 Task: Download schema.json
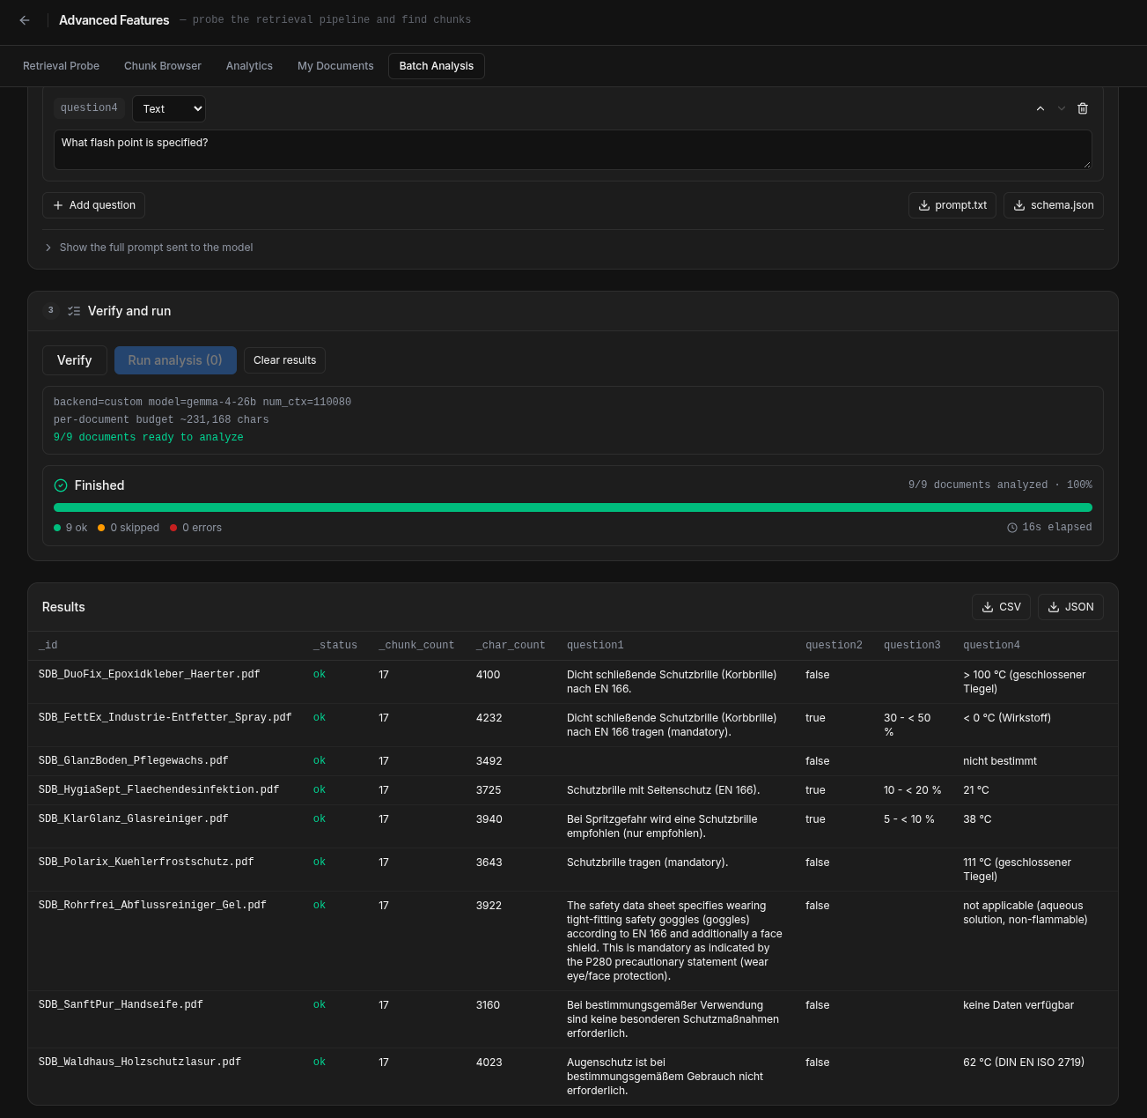1054,205
